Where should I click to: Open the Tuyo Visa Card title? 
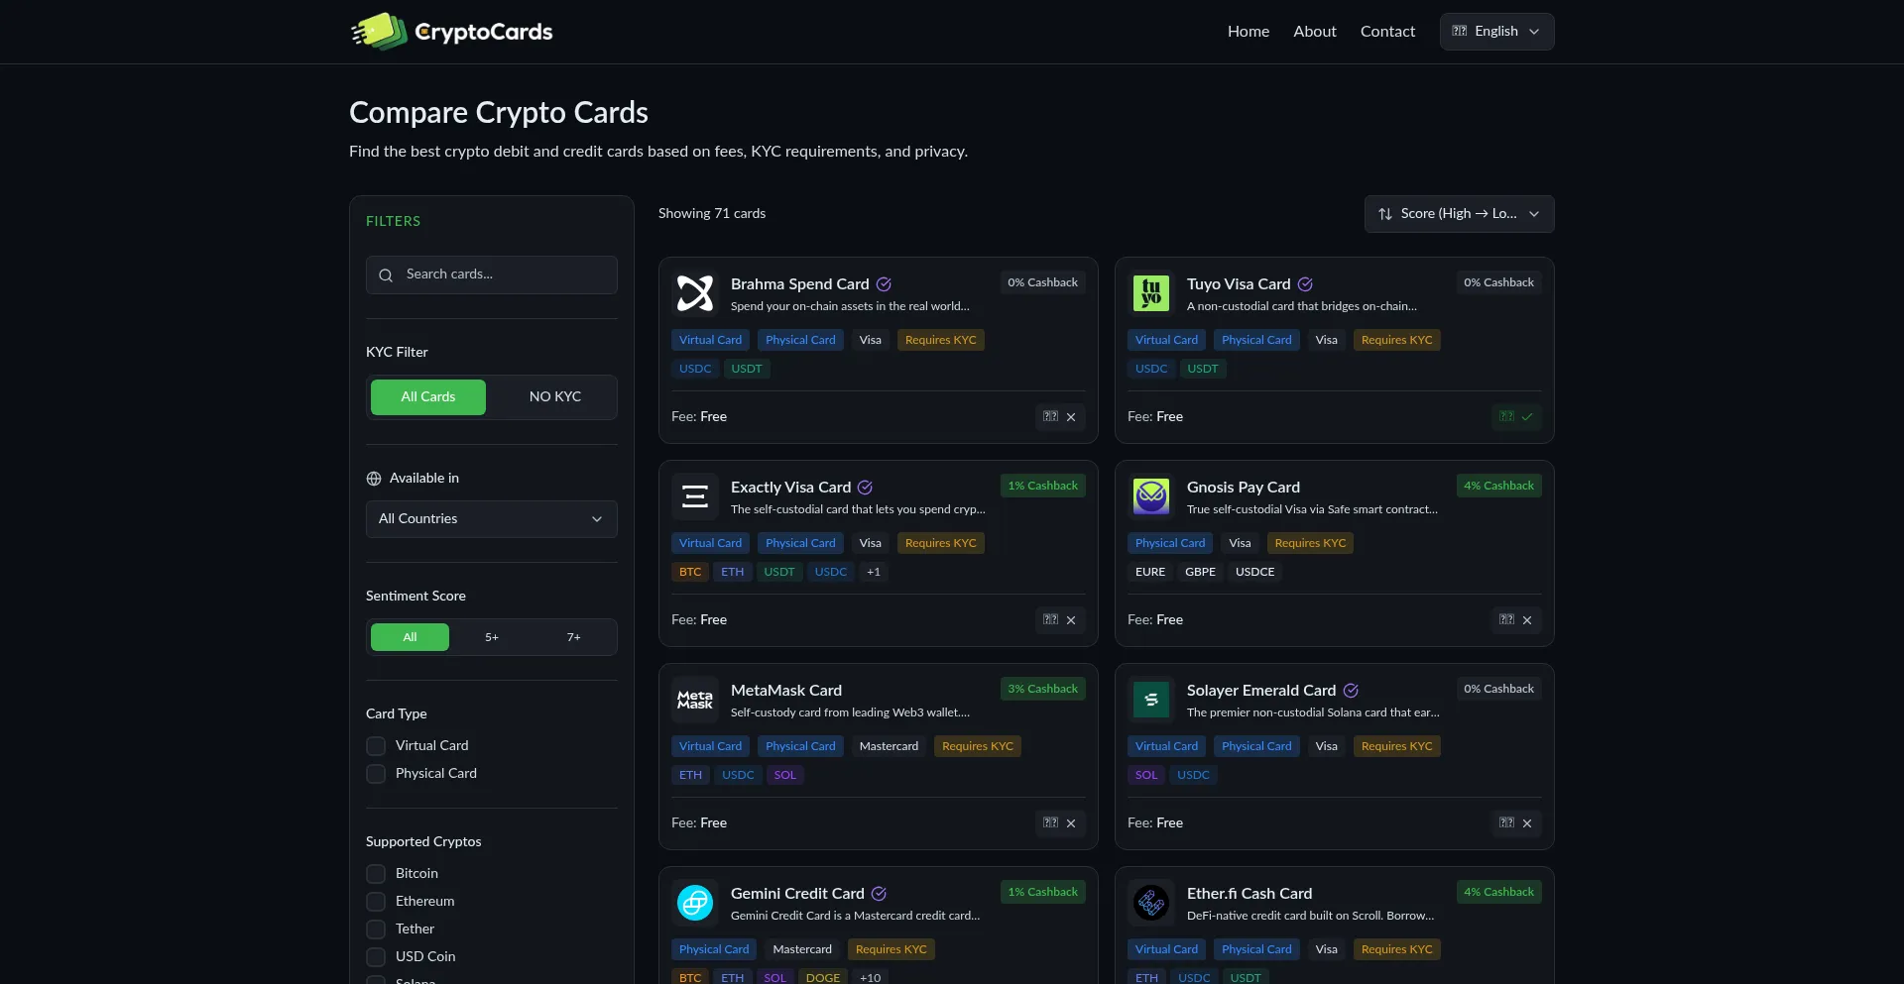pos(1239,284)
